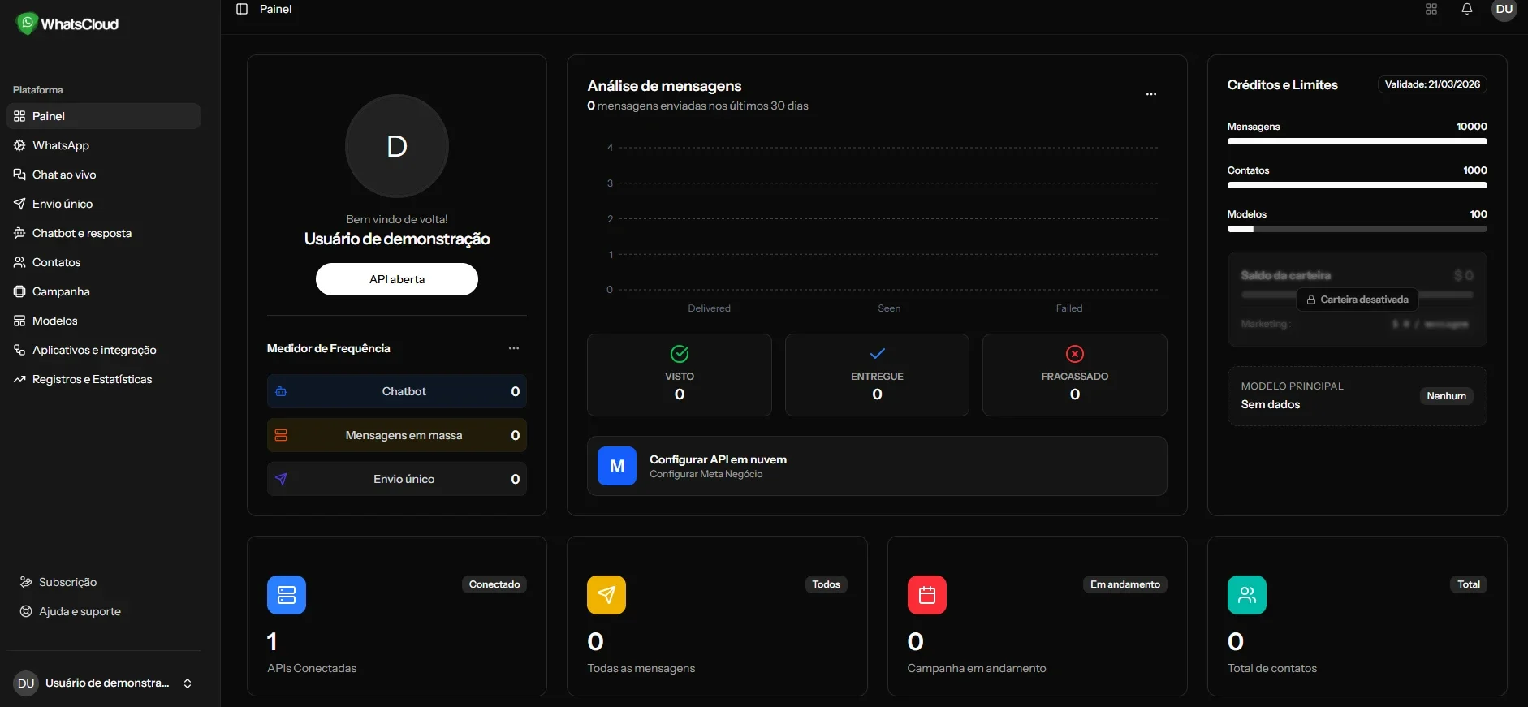Click the WhatsCloud logo icon
Viewport: 1528px width, 707px height.
tap(27, 24)
